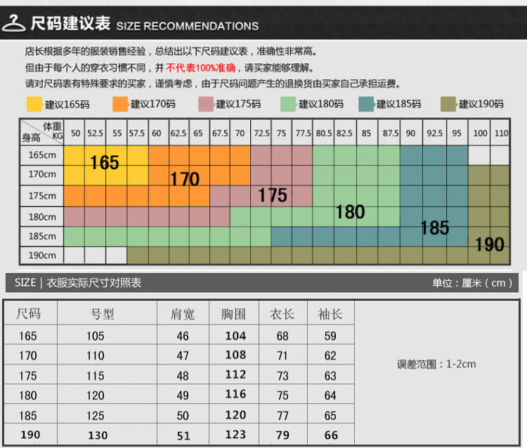Click the 袖长 column header
The height and width of the screenshot is (448, 527).
pos(330,314)
